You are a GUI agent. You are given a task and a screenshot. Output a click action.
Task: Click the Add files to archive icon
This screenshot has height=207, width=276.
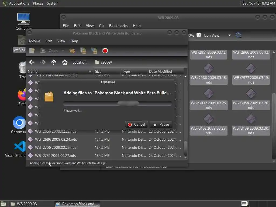(83, 51)
